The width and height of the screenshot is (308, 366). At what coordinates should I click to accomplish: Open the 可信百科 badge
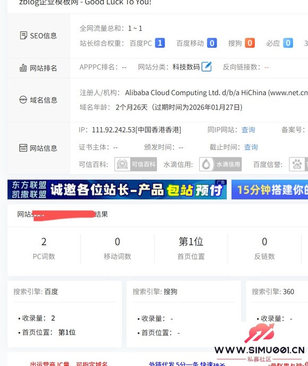click(x=135, y=164)
